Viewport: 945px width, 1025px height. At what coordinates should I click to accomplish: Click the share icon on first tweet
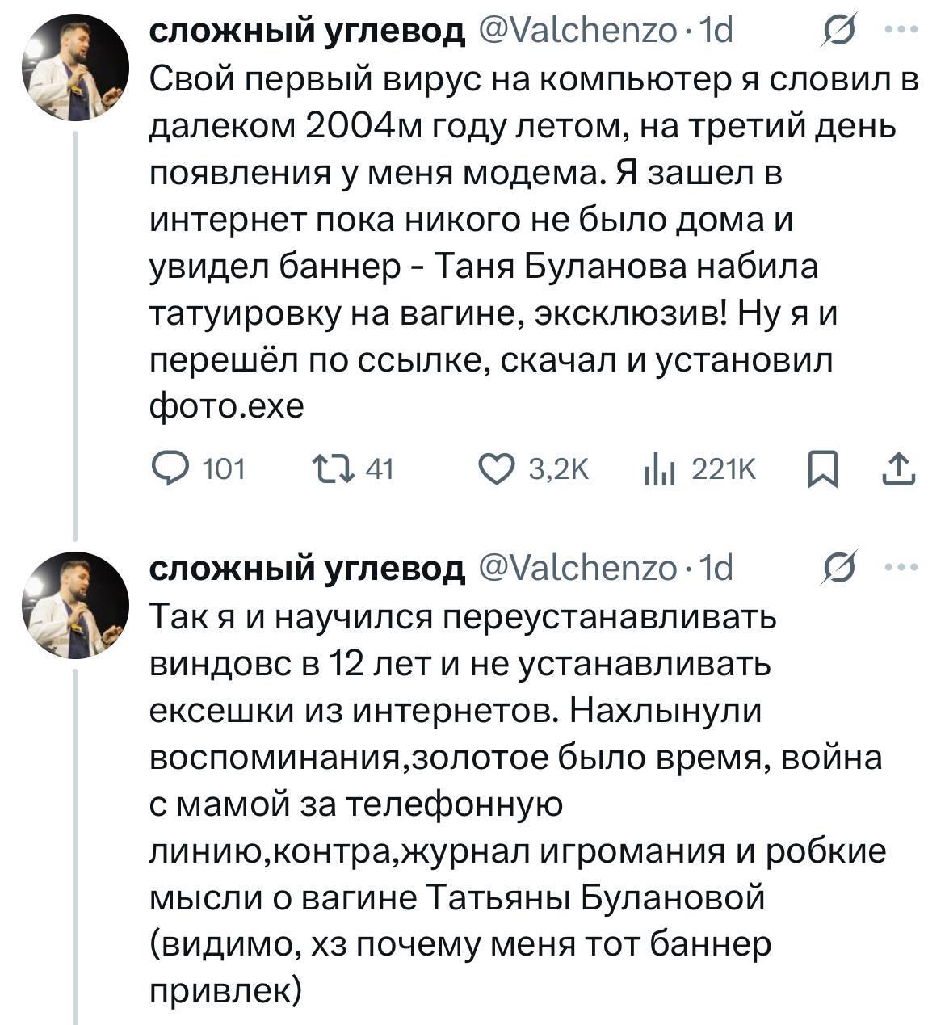[898, 469]
